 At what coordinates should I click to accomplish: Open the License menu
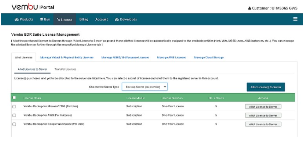tap(65, 19)
